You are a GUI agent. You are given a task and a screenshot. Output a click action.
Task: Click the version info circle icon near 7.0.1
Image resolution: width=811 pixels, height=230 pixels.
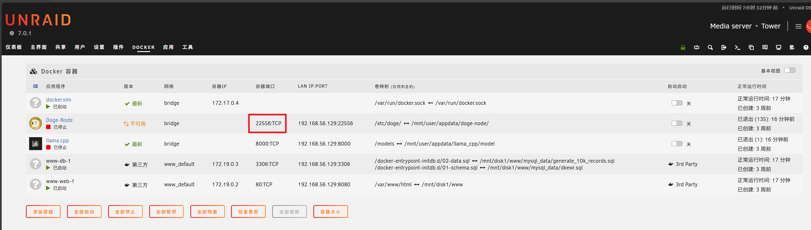pyautogui.click(x=12, y=33)
